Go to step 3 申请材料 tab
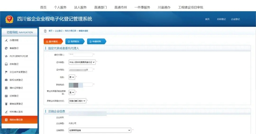This screenshot has height=134, width=256. (97, 42)
